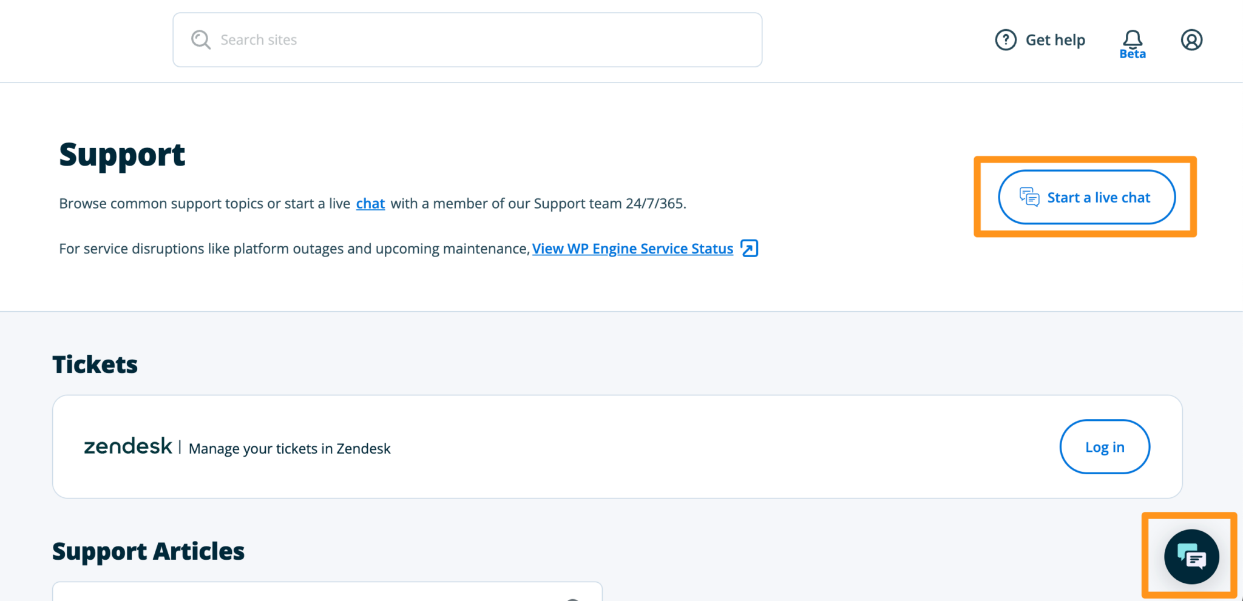Select the Zendesk logo
The image size is (1243, 601).
(127, 446)
